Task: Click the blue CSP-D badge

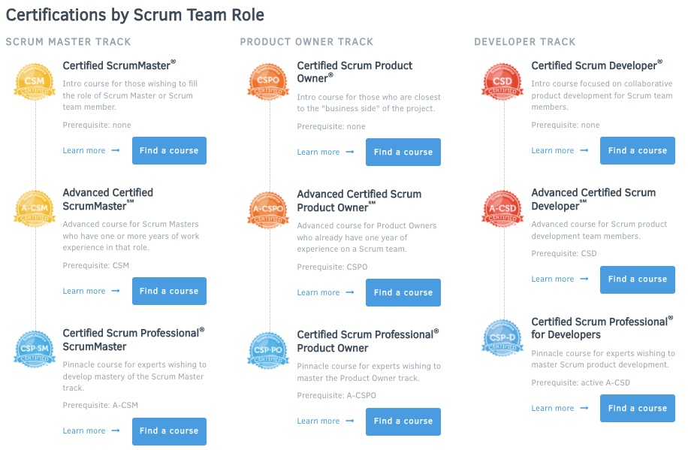Action: pyautogui.click(x=502, y=338)
